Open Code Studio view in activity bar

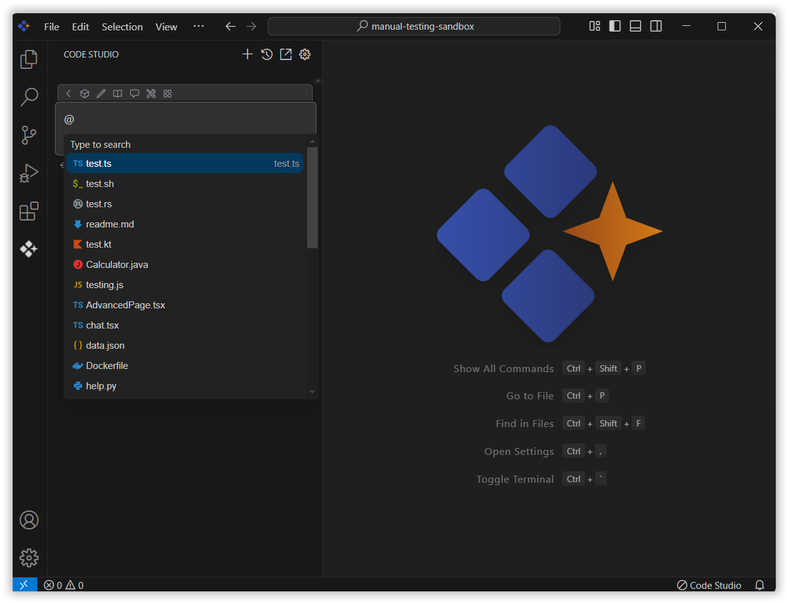click(29, 249)
